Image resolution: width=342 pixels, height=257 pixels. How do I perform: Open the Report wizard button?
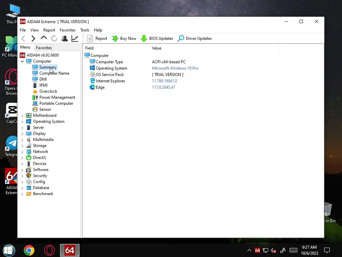[x=97, y=38]
